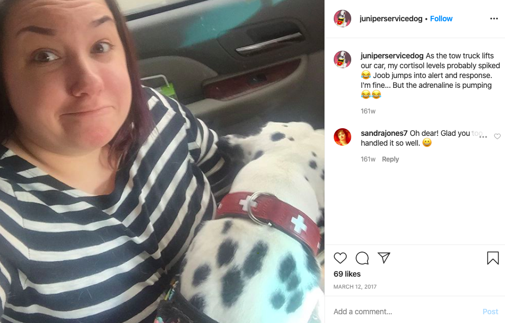The height and width of the screenshot is (323, 505).
Task: Open the juniperservicedog profile from the header username
Action: click(390, 19)
